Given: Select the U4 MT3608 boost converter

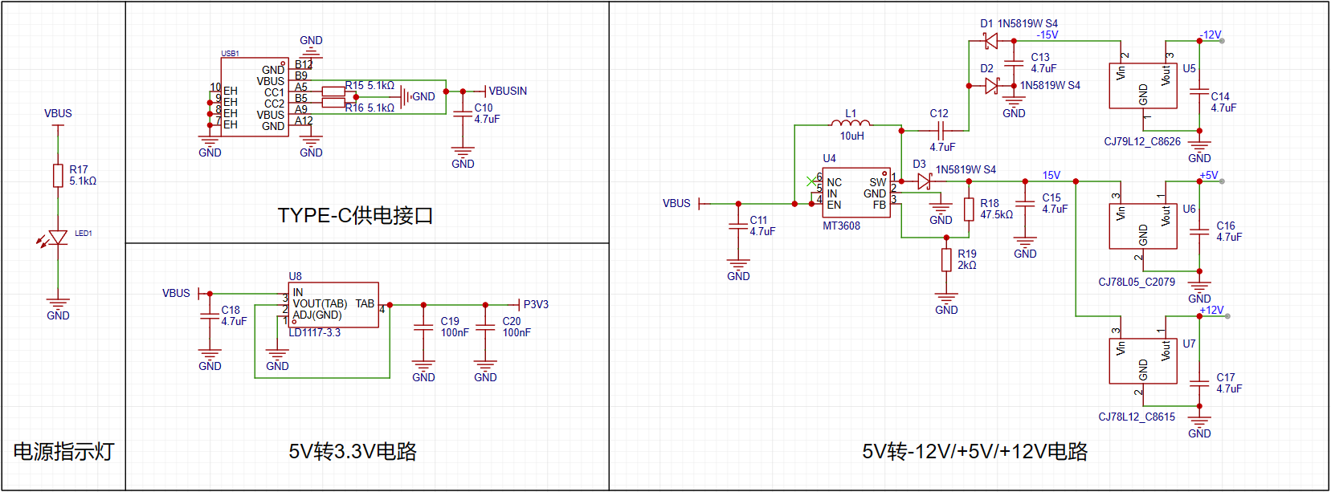Looking at the screenshot, I should click(856, 193).
